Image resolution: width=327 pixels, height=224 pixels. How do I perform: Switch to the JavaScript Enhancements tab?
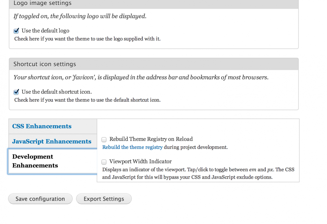(52, 141)
